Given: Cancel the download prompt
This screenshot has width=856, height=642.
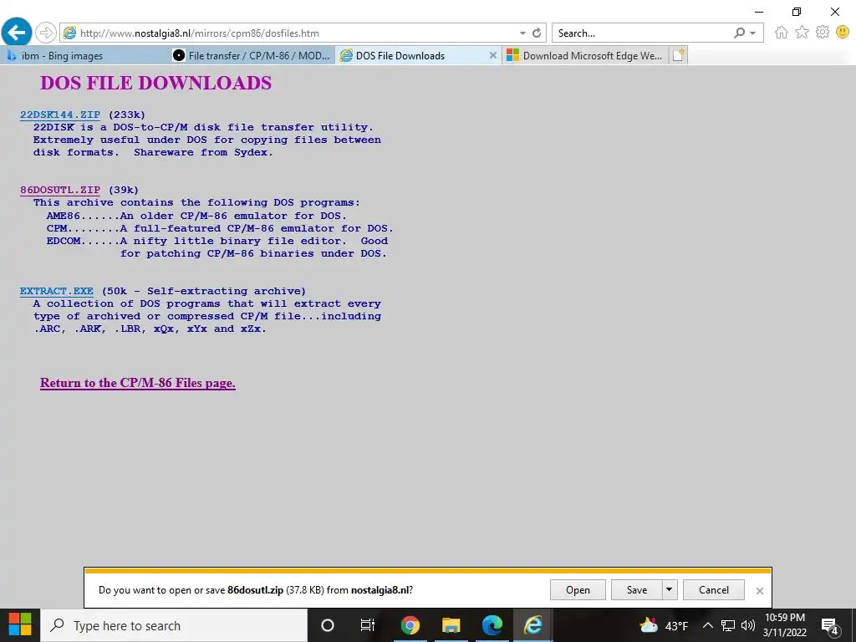Looking at the screenshot, I should pos(714,590).
